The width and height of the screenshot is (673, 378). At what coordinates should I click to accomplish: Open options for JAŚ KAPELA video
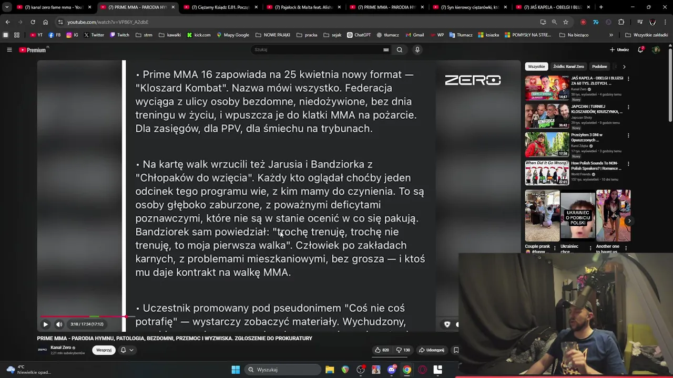point(628,79)
